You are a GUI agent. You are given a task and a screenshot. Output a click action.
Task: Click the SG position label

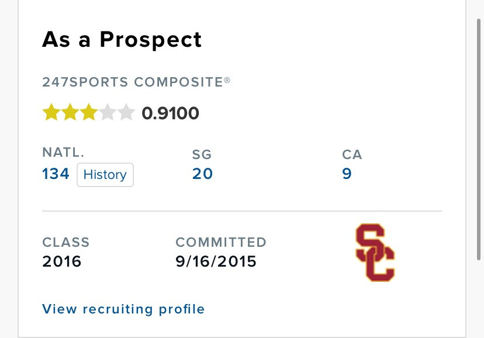202,154
